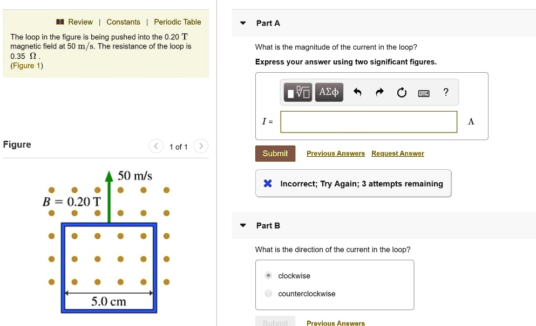This screenshot has height=326, width=536.
Task: Select the clockwise radio button
Action: [x=268, y=275]
